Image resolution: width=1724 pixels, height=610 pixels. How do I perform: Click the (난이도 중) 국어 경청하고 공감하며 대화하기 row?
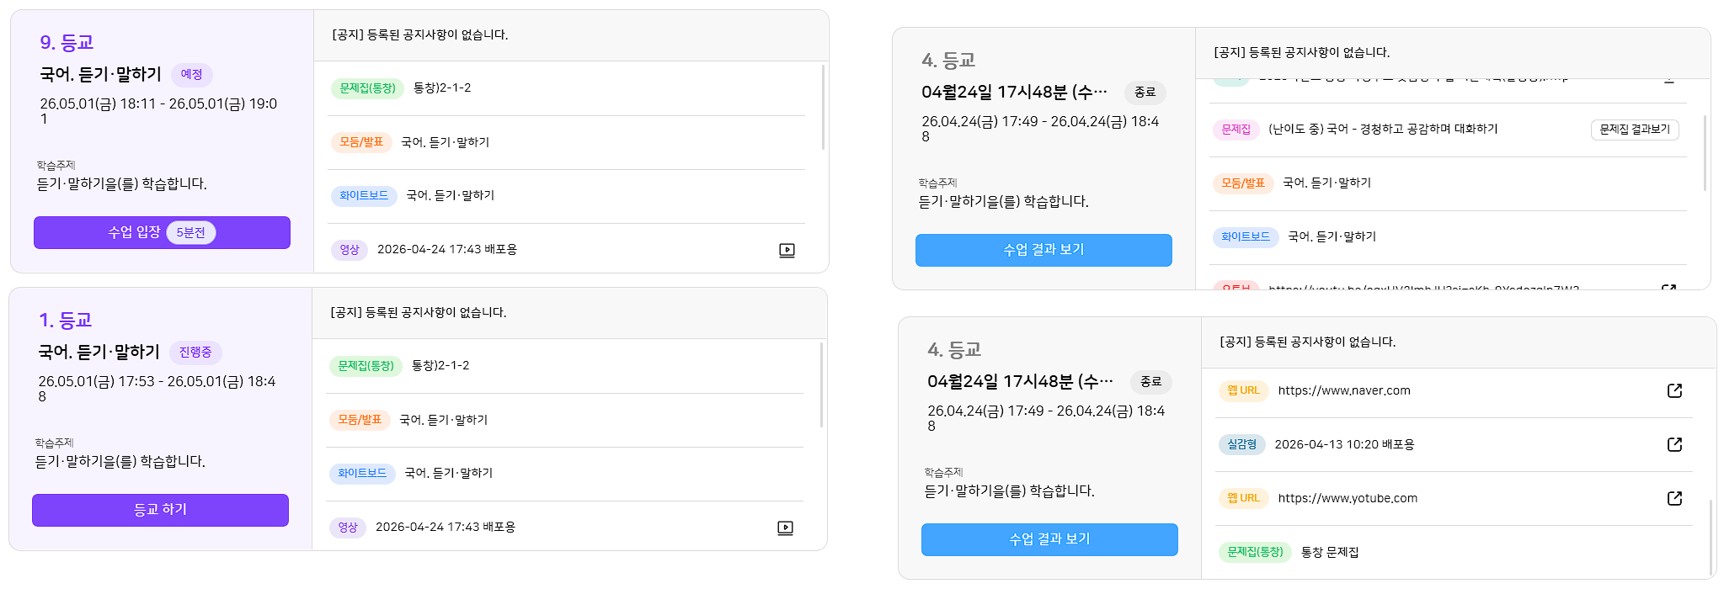click(x=1448, y=130)
